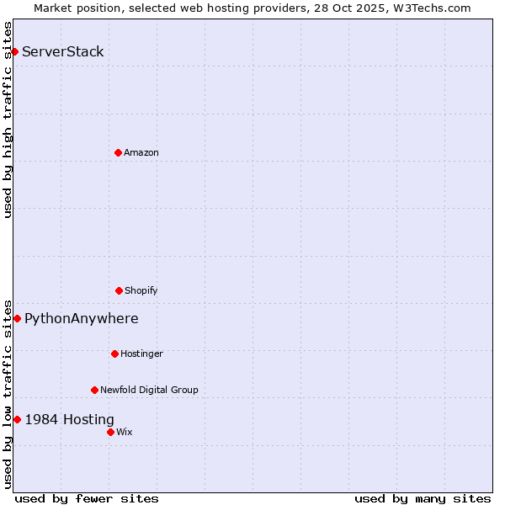Click the Newfold Digital Group label
This screenshot has height=505, width=505.
pyautogui.click(x=149, y=390)
